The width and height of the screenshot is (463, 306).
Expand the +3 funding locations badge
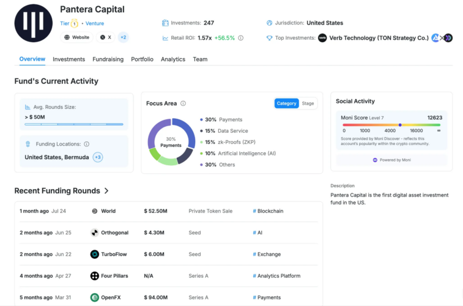98,157
